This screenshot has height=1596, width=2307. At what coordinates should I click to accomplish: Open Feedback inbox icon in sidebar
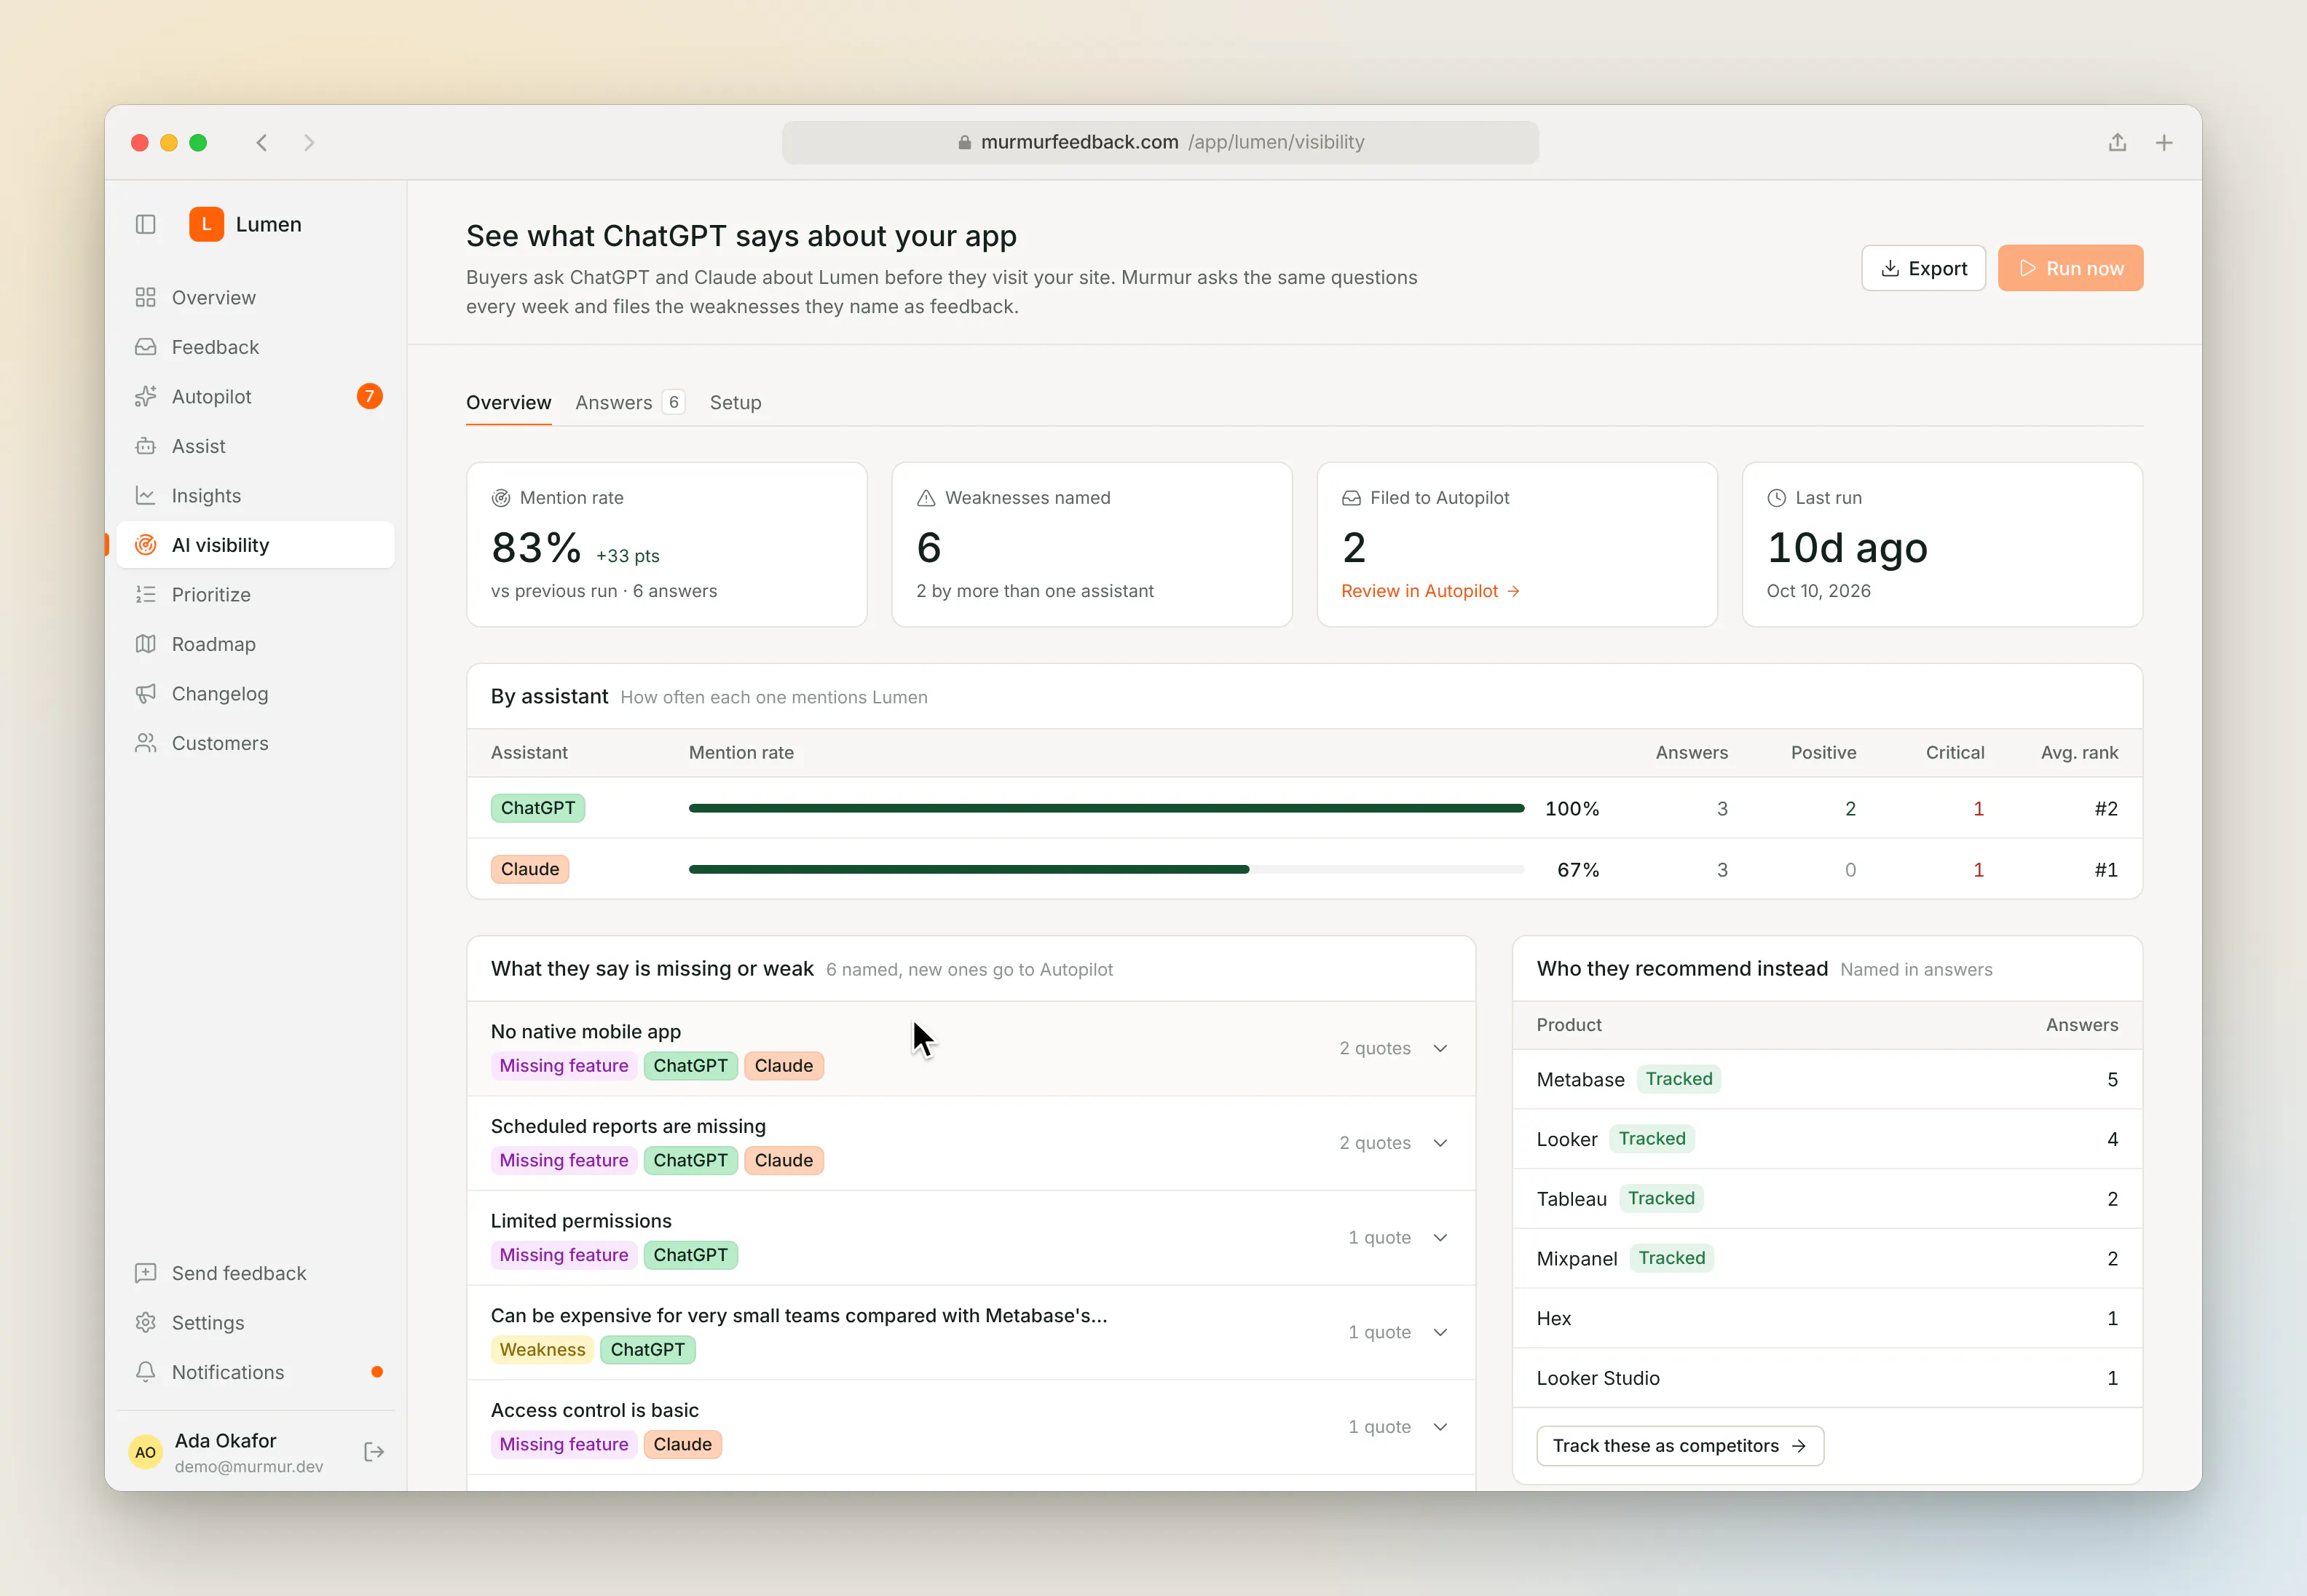146,347
